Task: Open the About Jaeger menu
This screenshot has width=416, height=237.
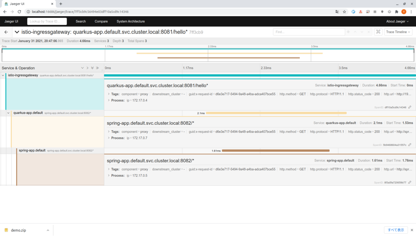Action: [x=398, y=21]
